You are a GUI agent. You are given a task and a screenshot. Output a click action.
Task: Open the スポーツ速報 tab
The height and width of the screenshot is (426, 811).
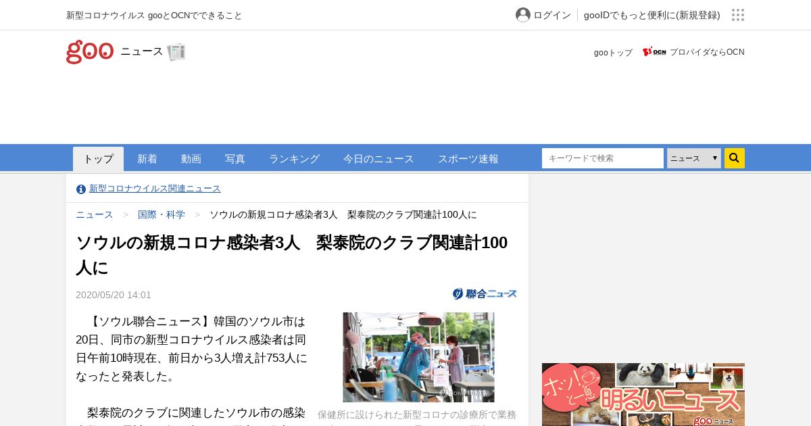[468, 159]
